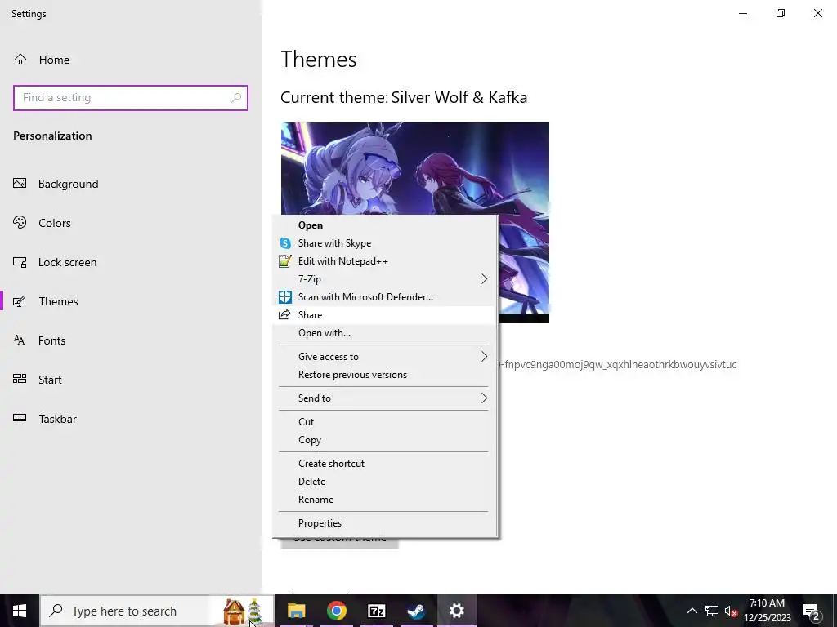This screenshot has width=837, height=627.
Task: Open the notification action center
Action: [812, 611]
